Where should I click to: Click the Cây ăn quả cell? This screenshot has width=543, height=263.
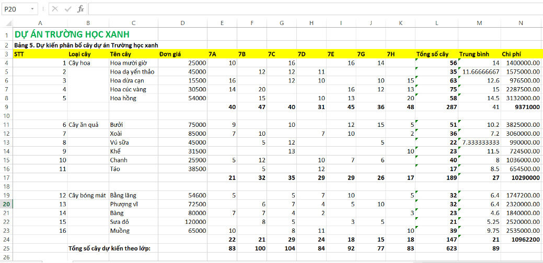[x=88, y=125]
